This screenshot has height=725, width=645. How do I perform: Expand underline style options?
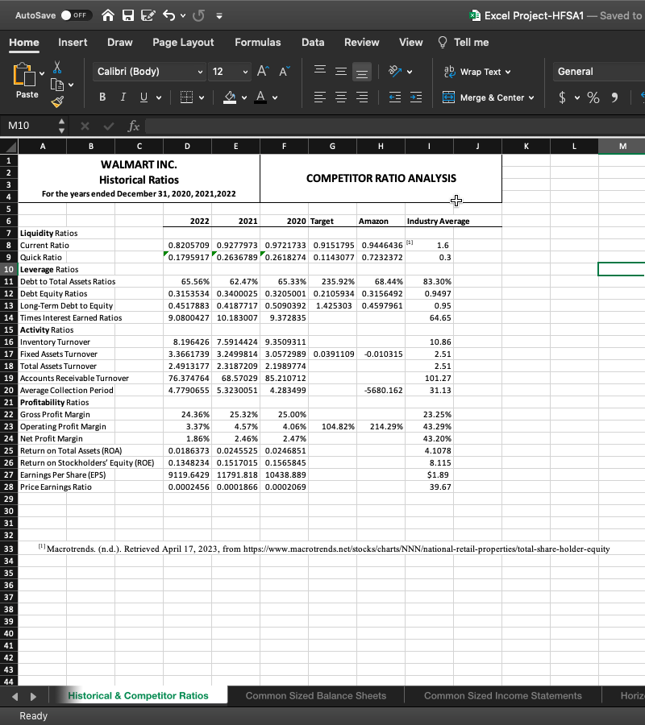159,97
